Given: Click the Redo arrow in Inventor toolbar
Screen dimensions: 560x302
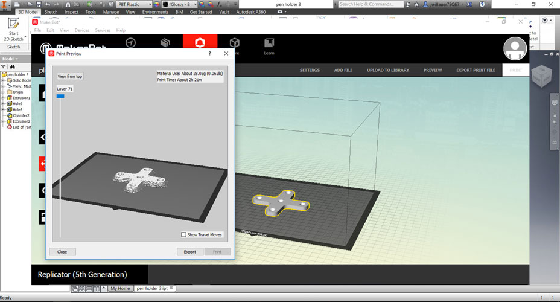Looking at the screenshot, I should pos(57,4).
